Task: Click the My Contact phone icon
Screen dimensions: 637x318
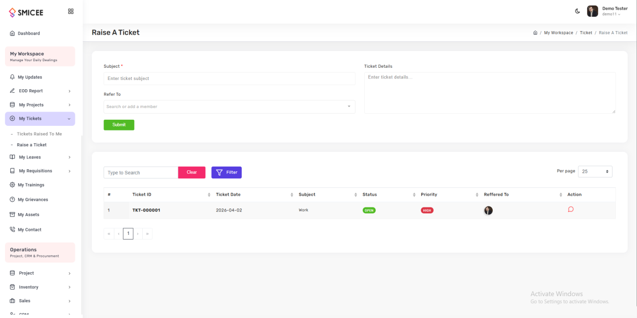Action: pyautogui.click(x=12, y=230)
